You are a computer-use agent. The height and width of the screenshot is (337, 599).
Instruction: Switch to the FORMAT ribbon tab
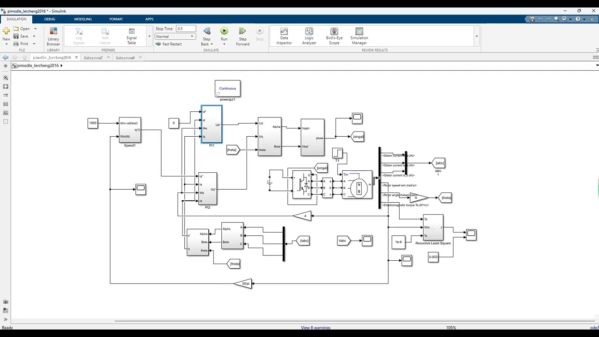116,19
